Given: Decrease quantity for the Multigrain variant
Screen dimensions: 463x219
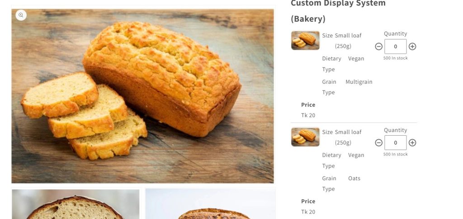Looking at the screenshot, I should point(378,46).
